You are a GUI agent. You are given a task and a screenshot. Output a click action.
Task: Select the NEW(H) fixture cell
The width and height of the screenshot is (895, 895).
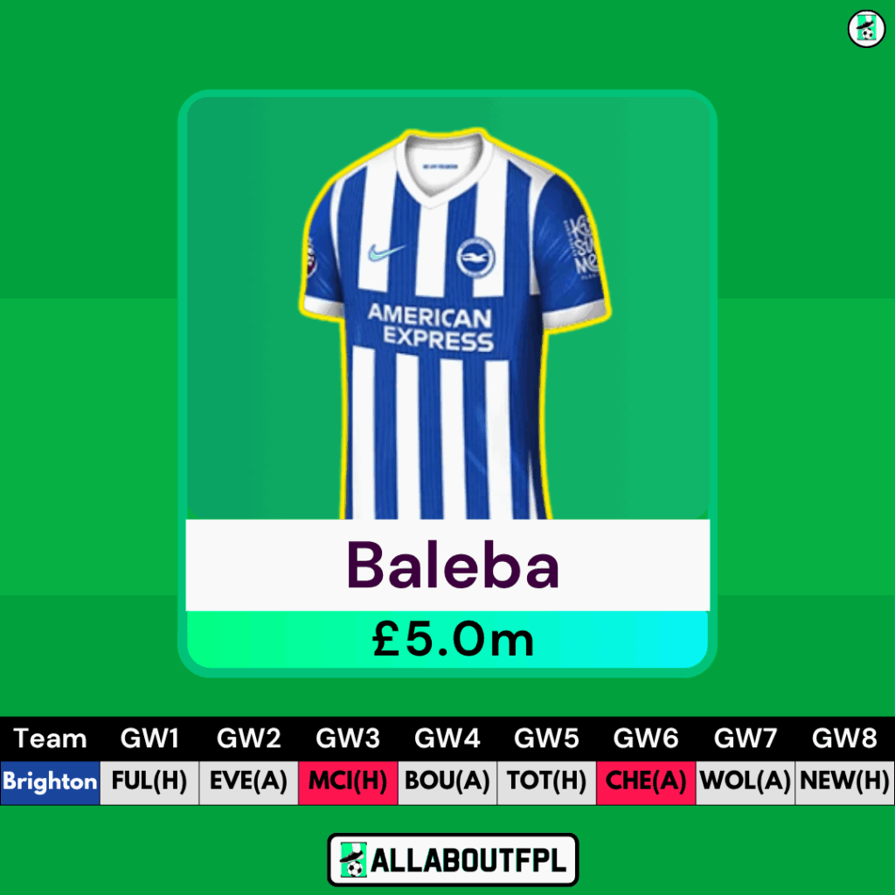845,782
